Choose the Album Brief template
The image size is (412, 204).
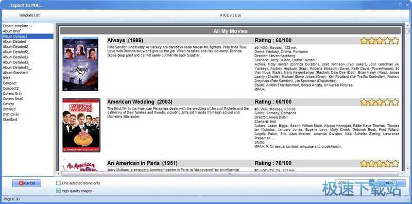[x=11, y=31]
